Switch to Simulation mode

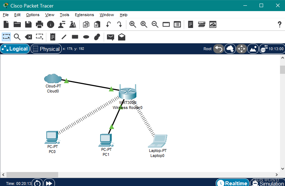tap(268, 183)
